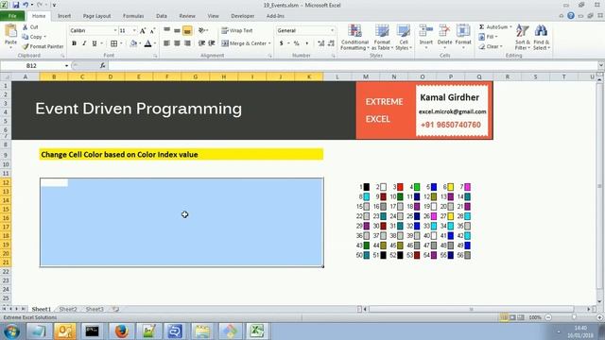Expand the Name Box dropdown

66,66
